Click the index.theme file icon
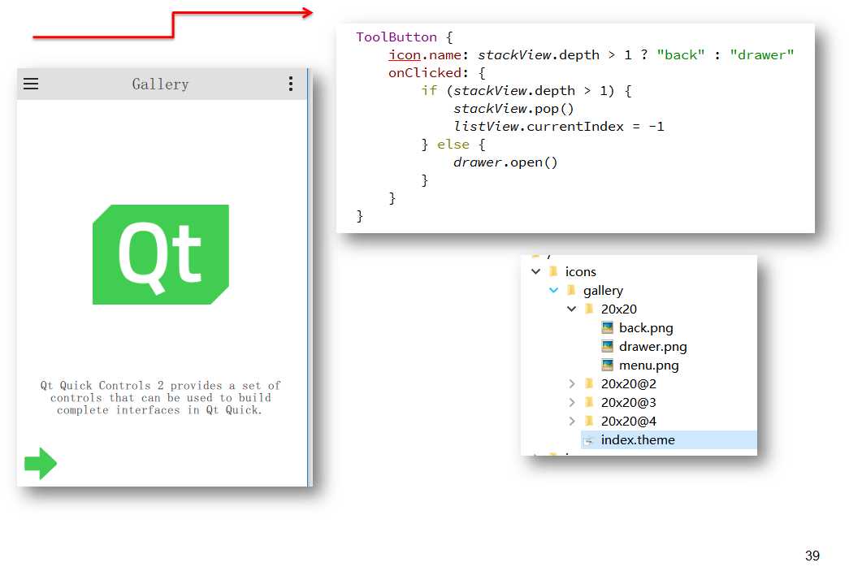The image size is (849, 571). point(589,440)
